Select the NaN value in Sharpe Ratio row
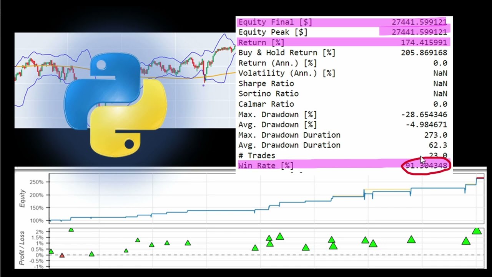The height and width of the screenshot is (277, 492). [x=440, y=83]
